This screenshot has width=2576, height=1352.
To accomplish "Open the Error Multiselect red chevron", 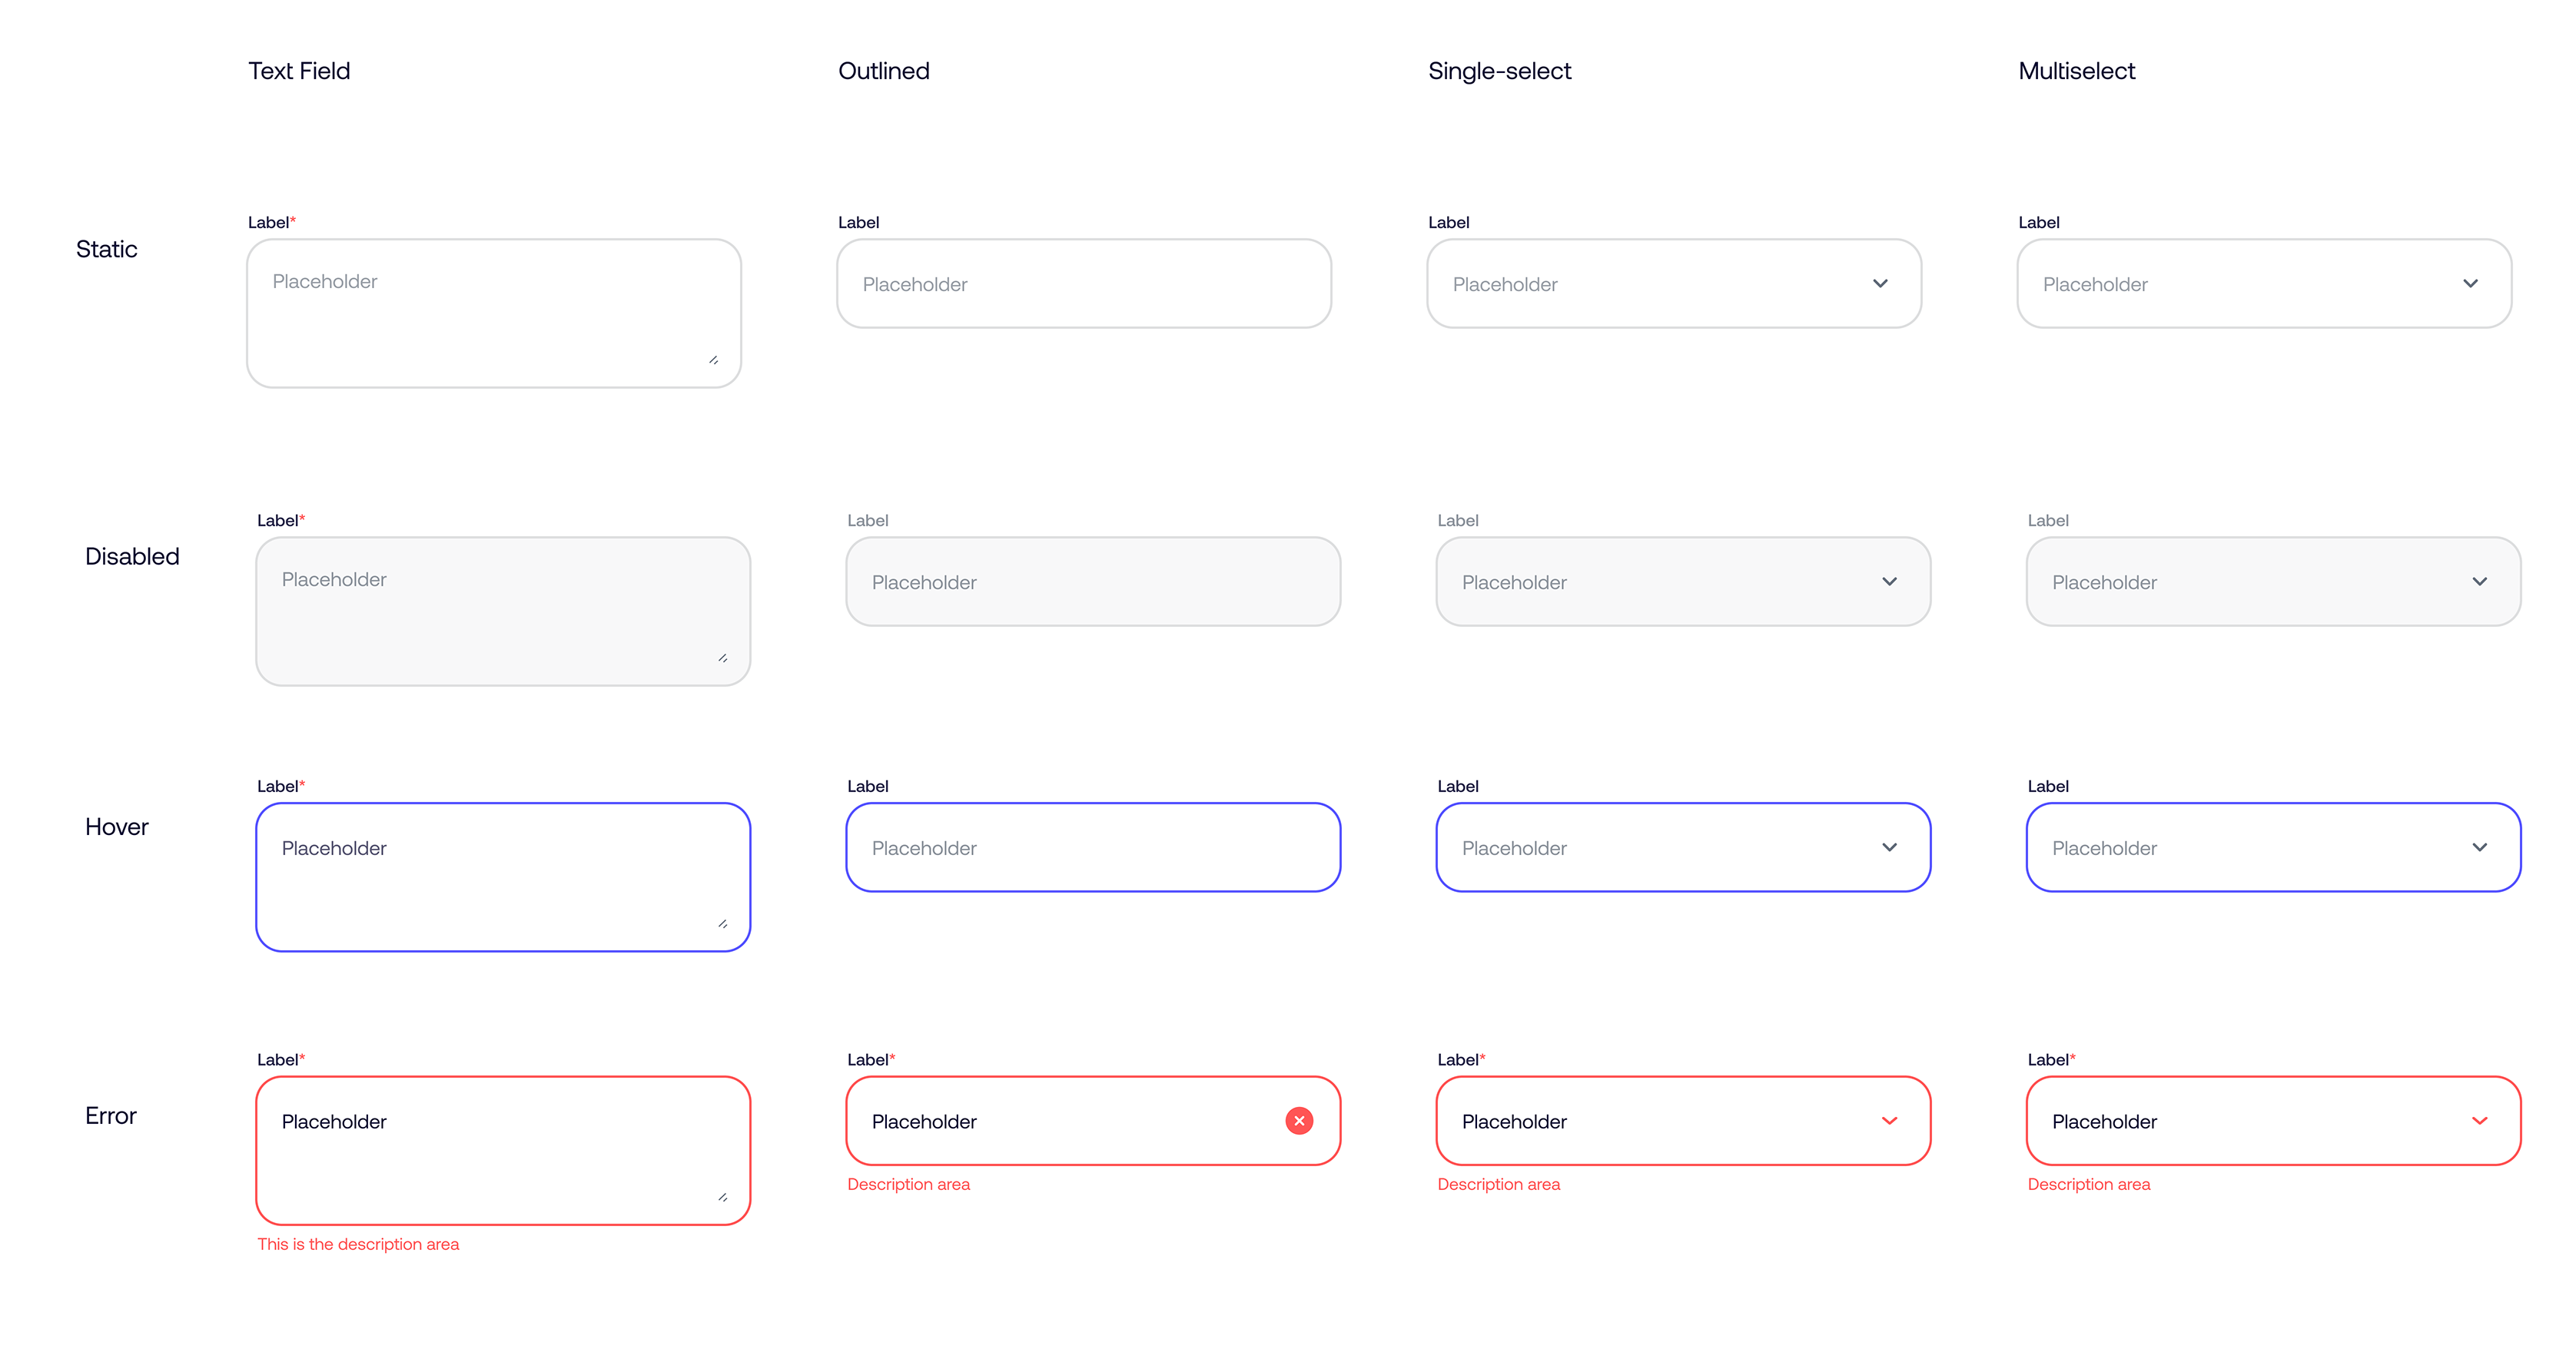I will tap(2479, 1120).
